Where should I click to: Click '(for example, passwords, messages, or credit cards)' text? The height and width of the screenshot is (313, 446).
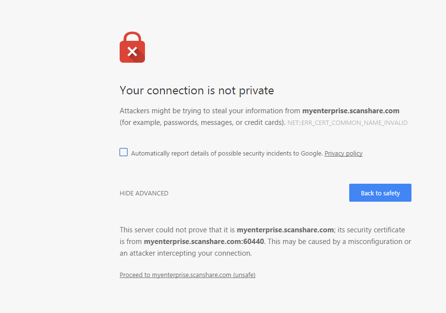point(202,122)
